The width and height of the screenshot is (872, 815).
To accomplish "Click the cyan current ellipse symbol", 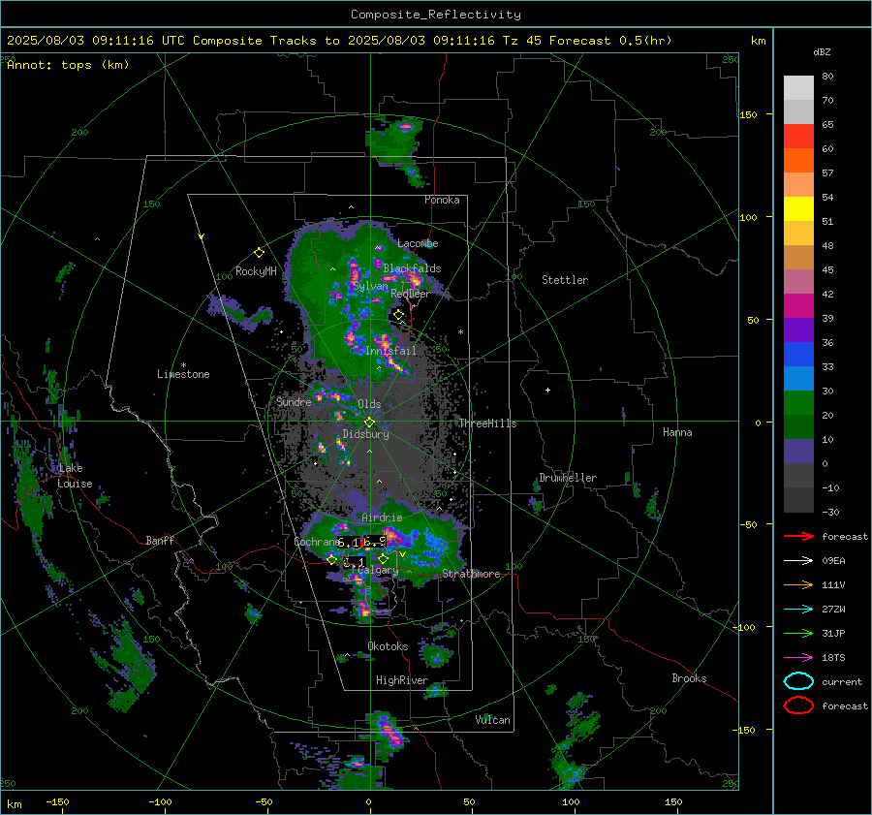I will pyautogui.click(x=798, y=681).
